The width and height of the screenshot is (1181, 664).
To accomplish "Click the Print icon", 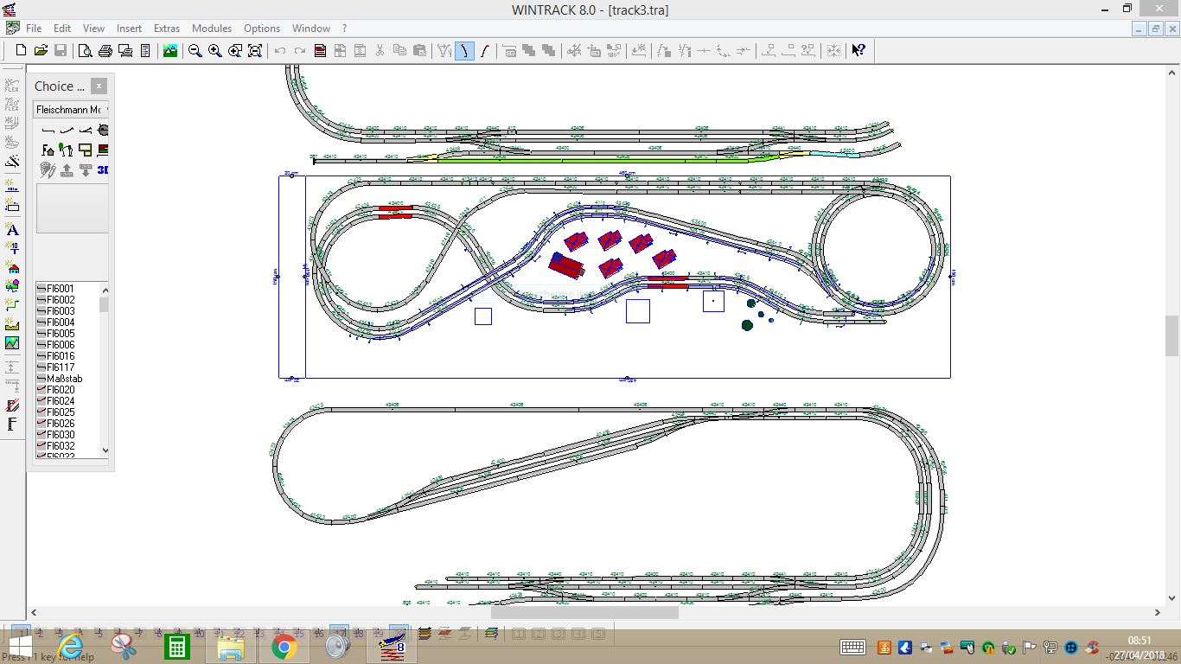I will pyautogui.click(x=105, y=51).
